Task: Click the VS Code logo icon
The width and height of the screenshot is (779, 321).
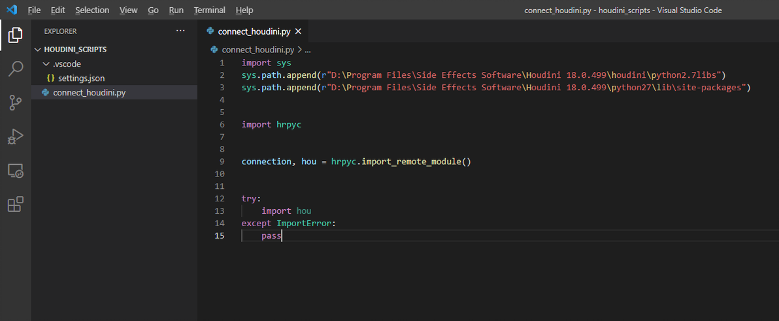Action: [x=11, y=10]
